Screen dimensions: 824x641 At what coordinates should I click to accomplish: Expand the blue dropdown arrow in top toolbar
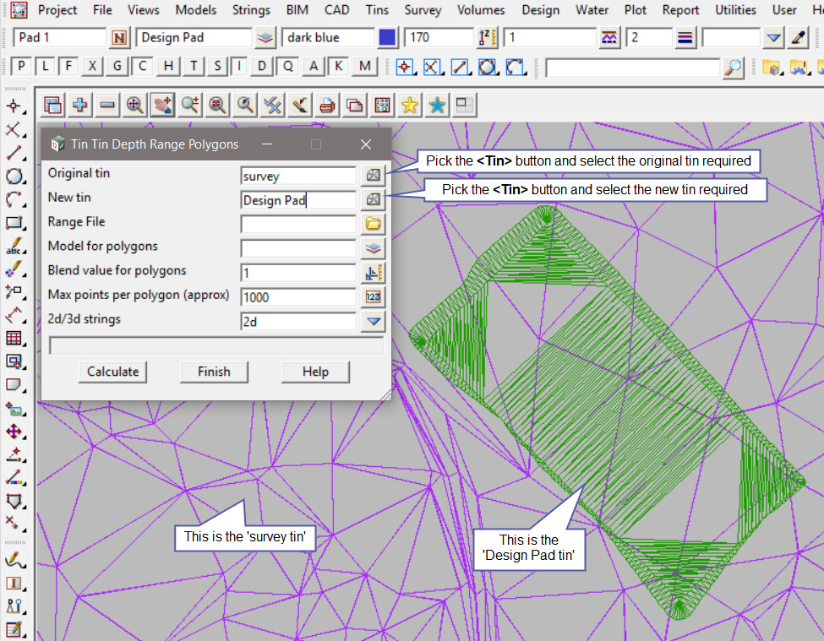(x=773, y=39)
